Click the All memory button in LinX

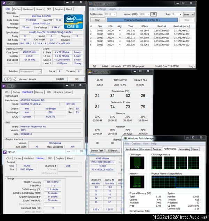coord(154,14)
